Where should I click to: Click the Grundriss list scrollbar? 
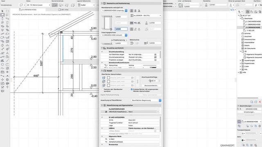pos(160,55)
